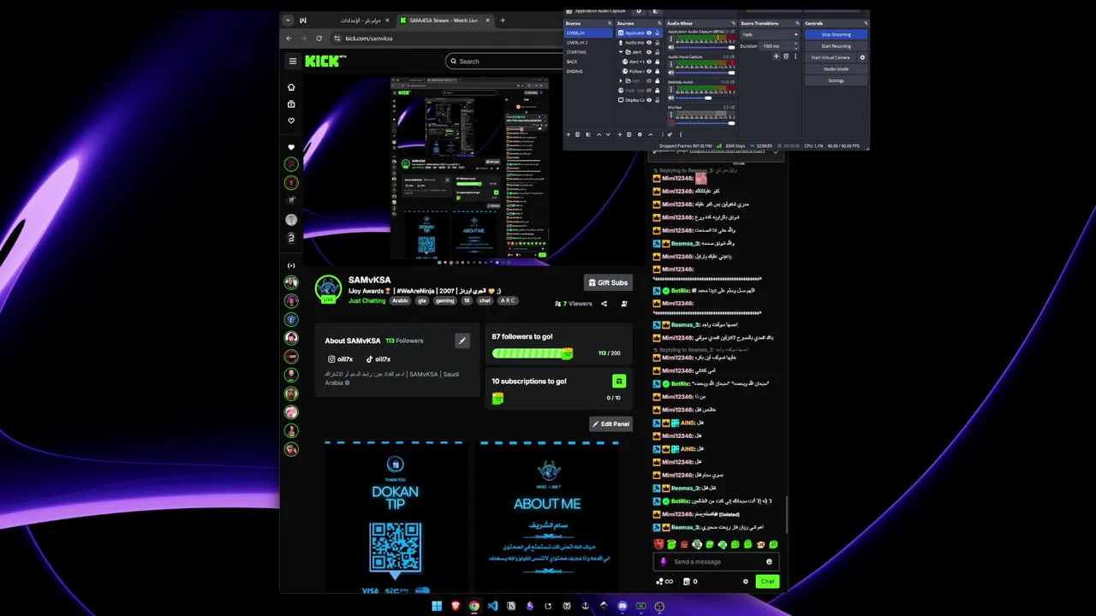Open advanced audio properties gear in Audio Mixer
Viewport: 1096px width, 616px height.
[x=670, y=134]
